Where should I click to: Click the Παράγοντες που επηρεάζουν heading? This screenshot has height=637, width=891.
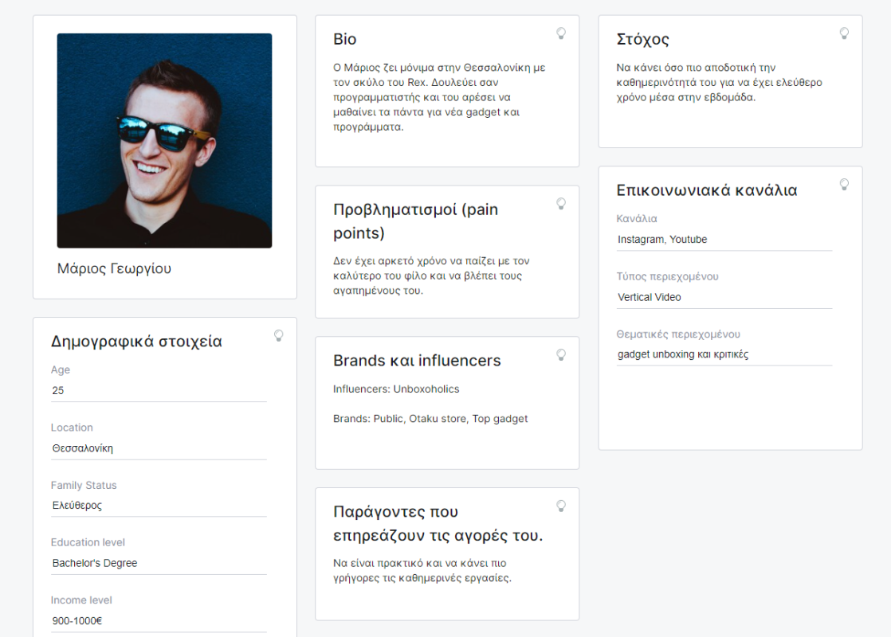[438, 523]
